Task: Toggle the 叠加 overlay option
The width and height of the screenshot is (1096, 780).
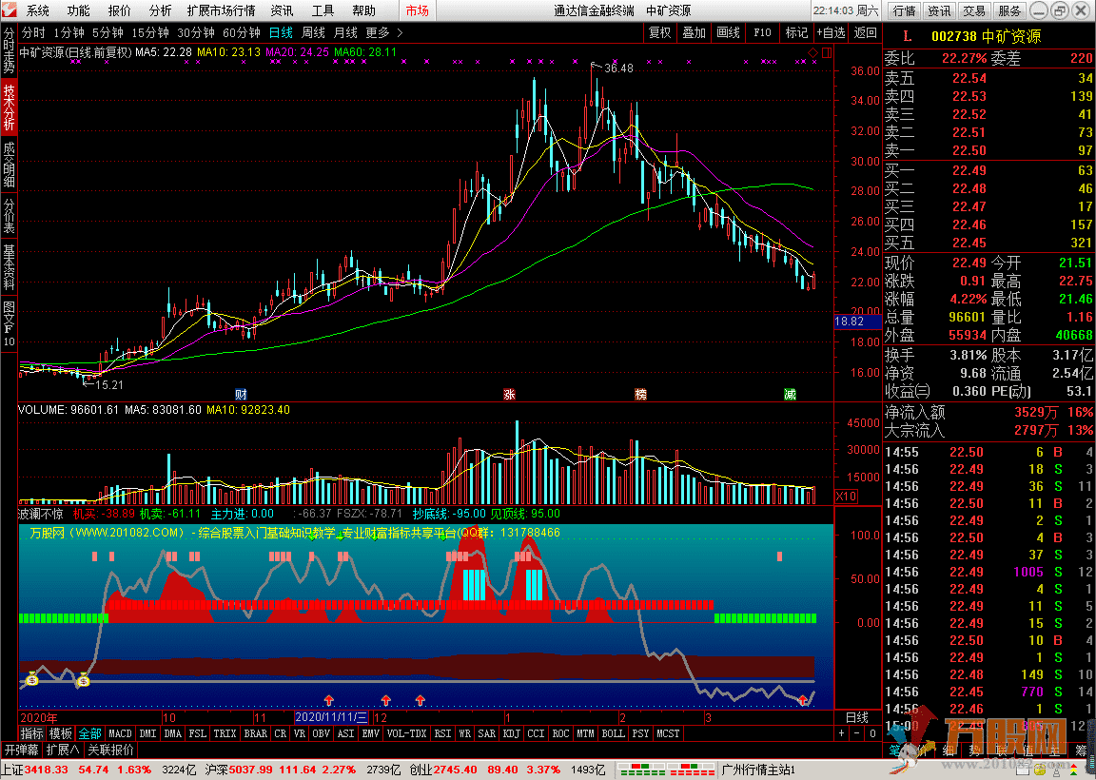Action: [x=695, y=33]
